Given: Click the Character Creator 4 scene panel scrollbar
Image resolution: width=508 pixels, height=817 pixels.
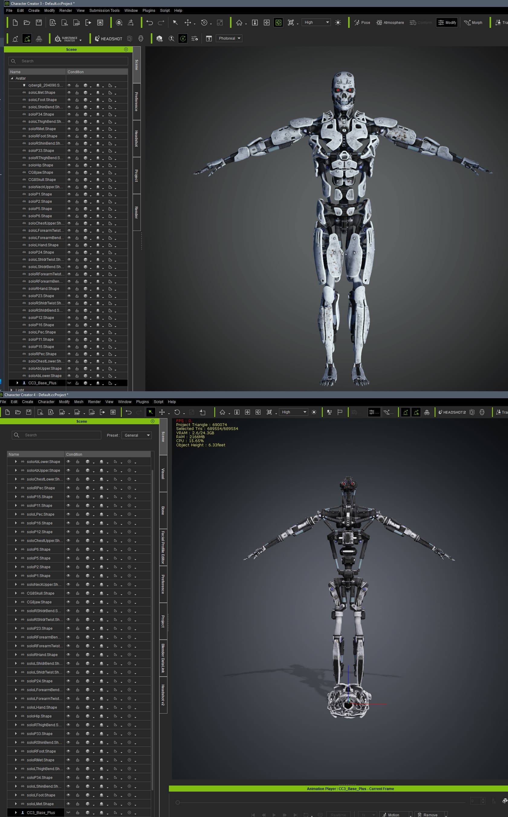Looking at the screenshot, I should pyautogui.click(x=153, y=630).
